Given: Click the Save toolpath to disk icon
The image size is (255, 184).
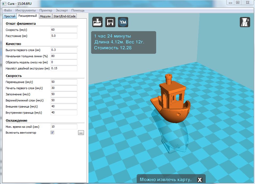Looking at the screenshot, I should point(110,22).
